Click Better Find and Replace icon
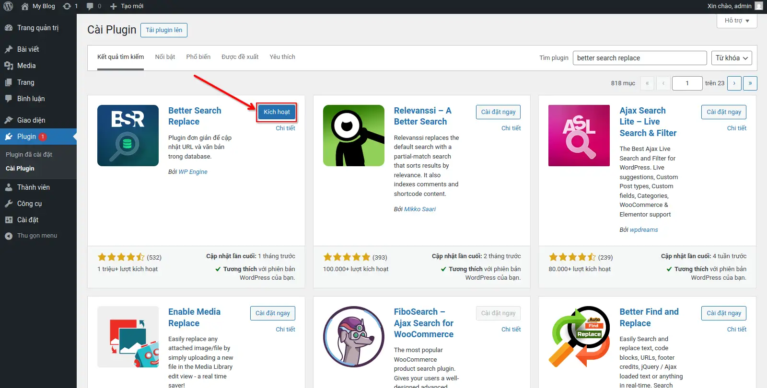Screen dimensions: 767x388 [x=579, y=337]
